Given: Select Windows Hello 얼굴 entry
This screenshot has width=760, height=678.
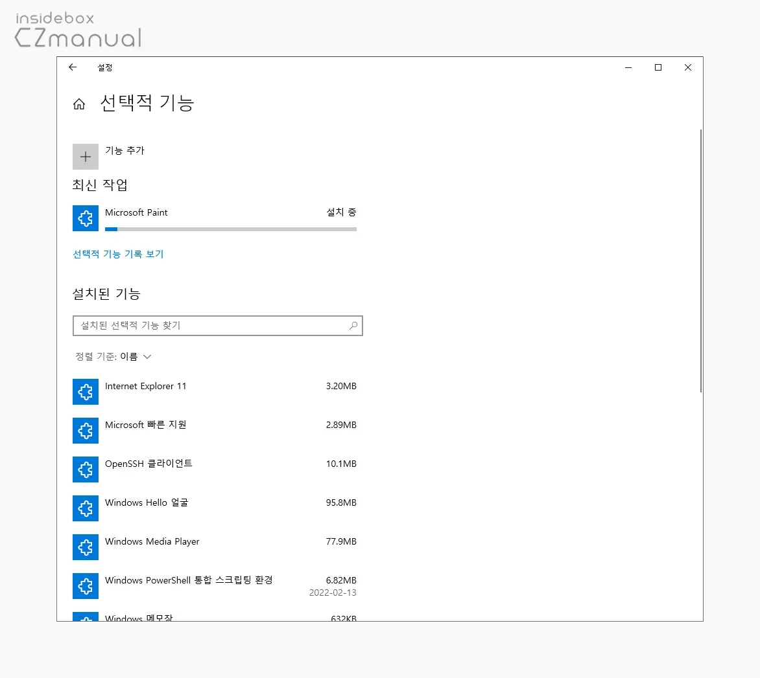Looking at the screenshot, I should 147,503.
